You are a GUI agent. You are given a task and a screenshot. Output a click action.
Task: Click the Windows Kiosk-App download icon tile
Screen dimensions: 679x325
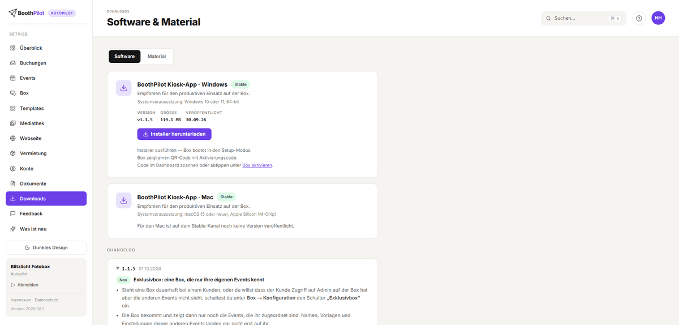(124, 88)
